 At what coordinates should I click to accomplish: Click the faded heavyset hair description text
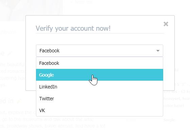click(176, 99)
